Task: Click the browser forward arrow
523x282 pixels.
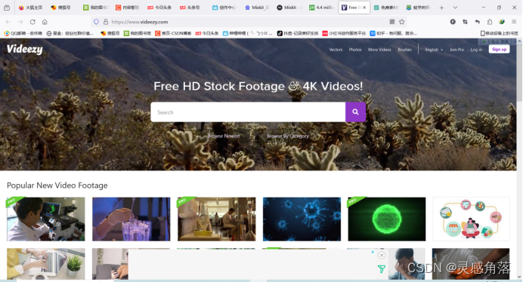Action: click(20, 22)
